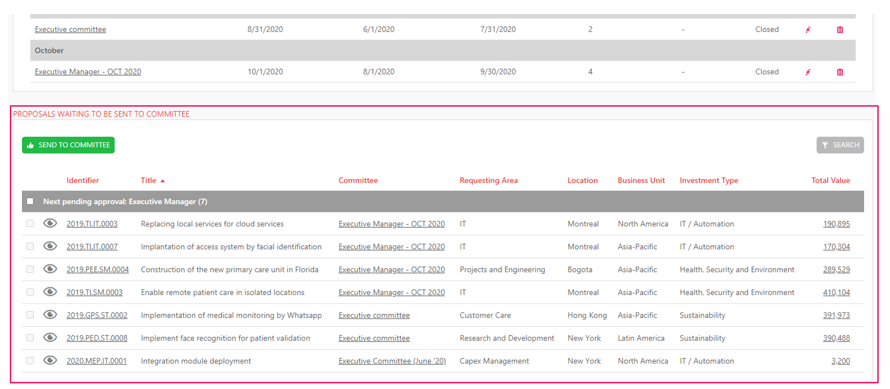Sort proposals by the Title column
The image size is (890, 389).
(149, 180)
